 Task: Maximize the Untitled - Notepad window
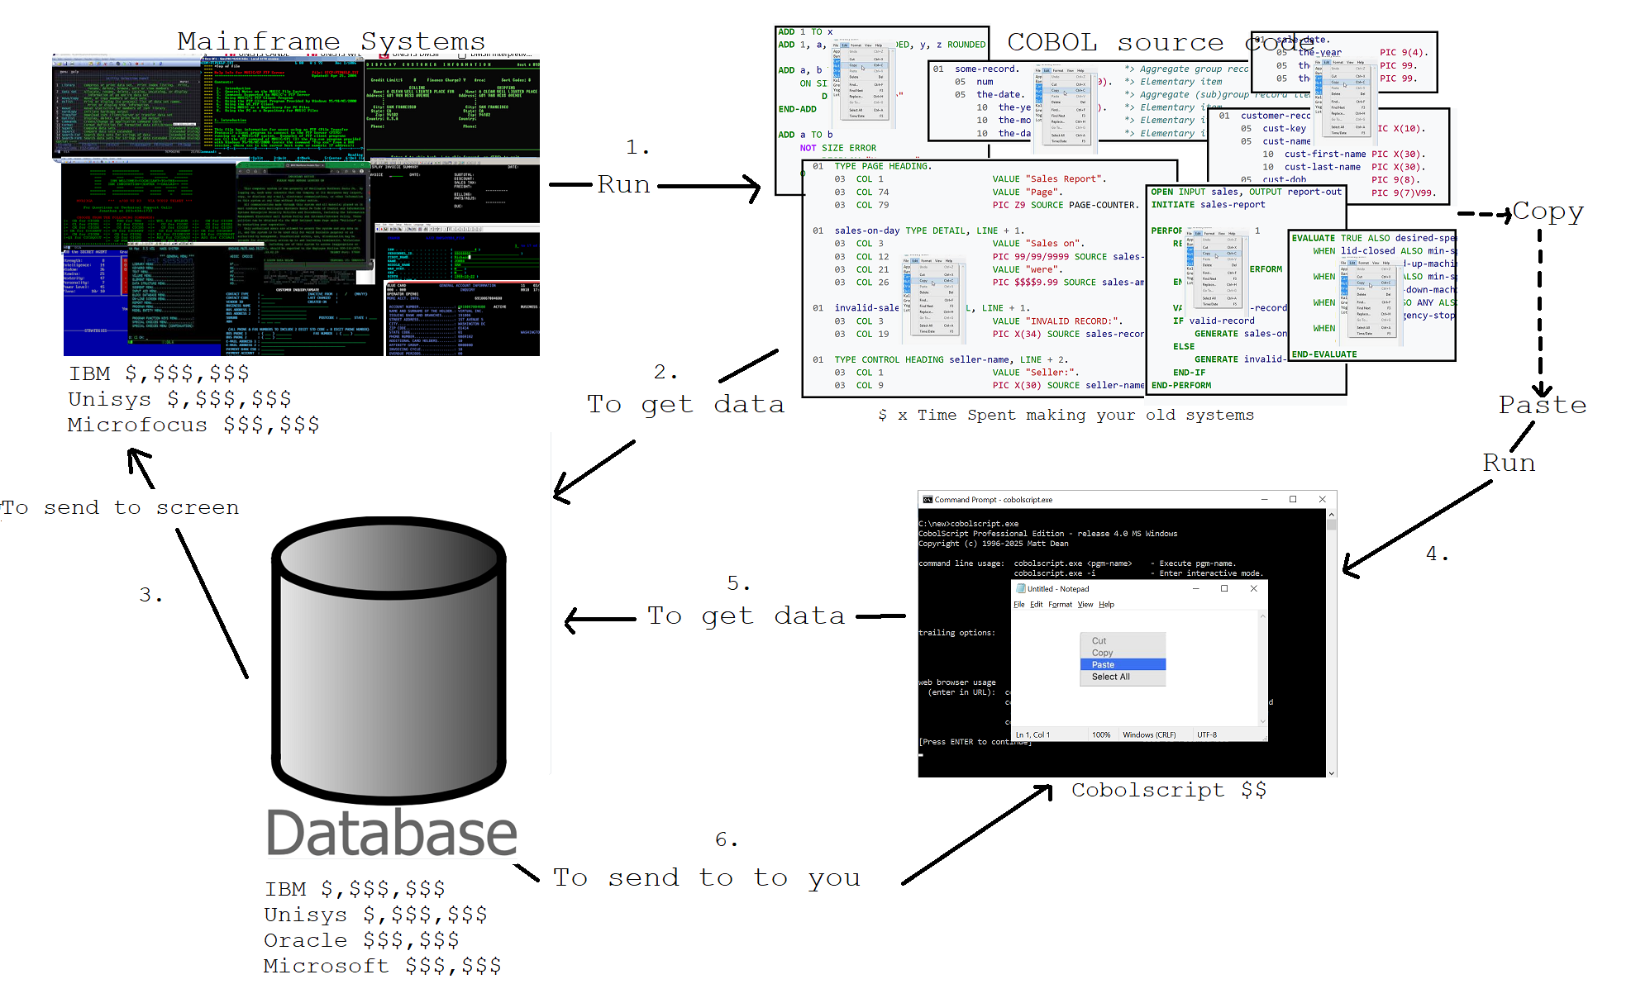pyautogui.click(x=1224, y=589)
